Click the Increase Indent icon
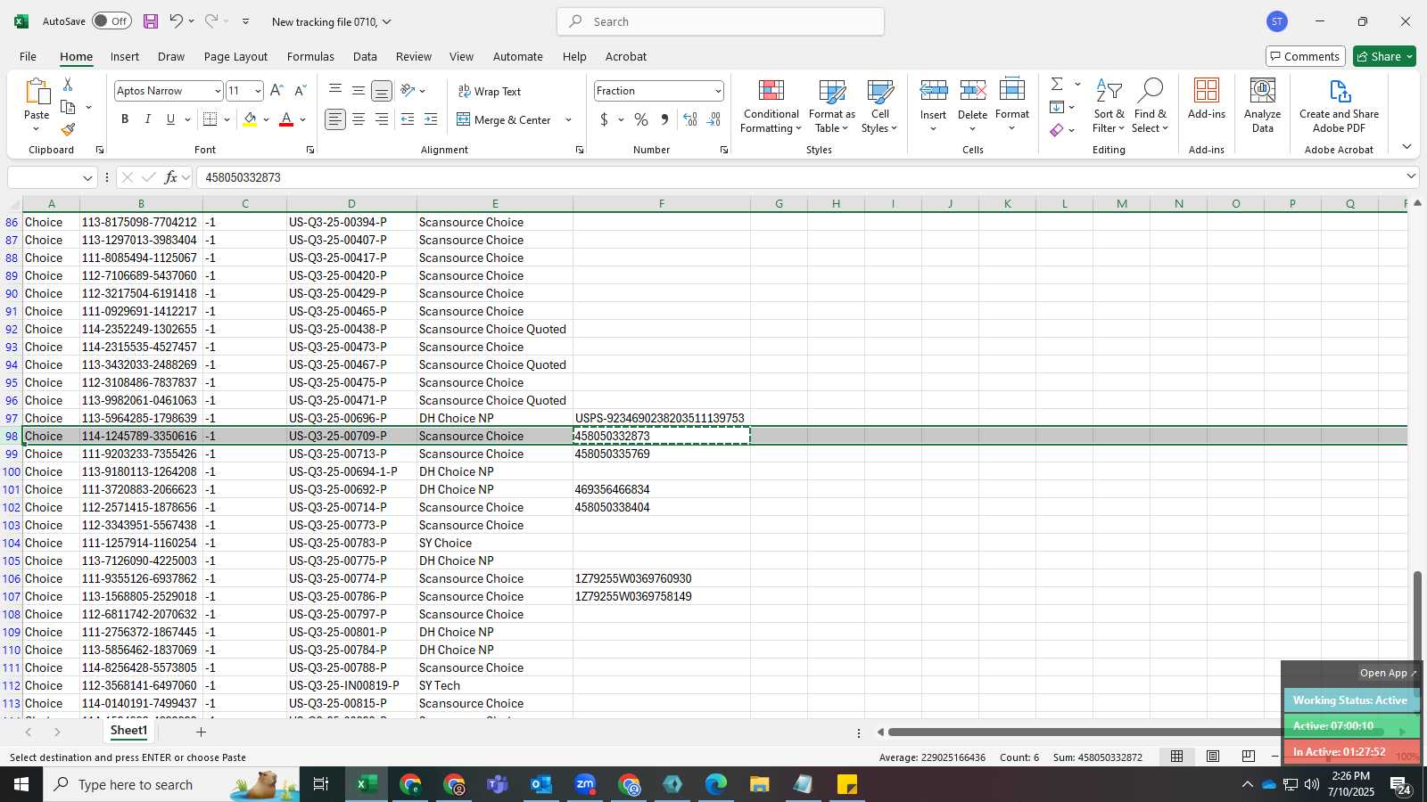 (431, 119)
